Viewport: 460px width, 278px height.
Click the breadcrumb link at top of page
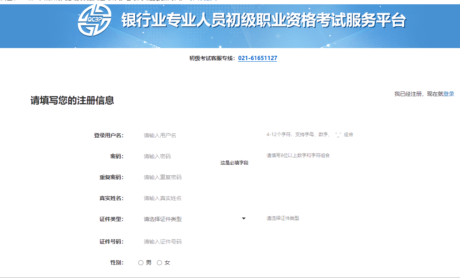(203, 1)
